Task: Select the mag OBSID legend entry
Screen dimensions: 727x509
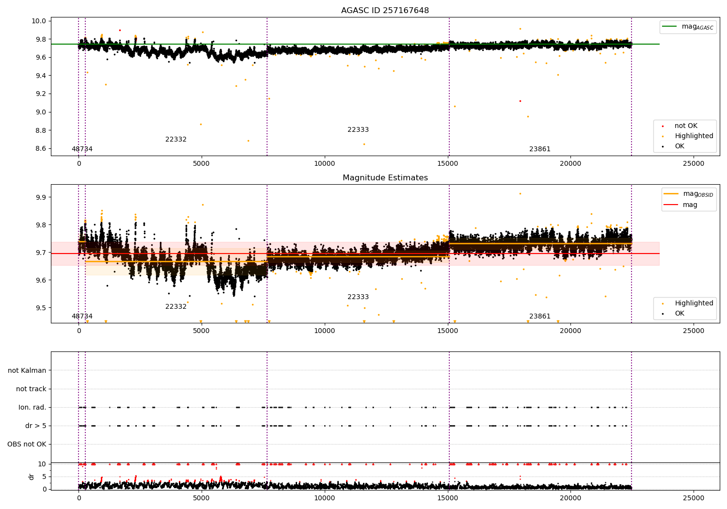Action: [688, 194]
